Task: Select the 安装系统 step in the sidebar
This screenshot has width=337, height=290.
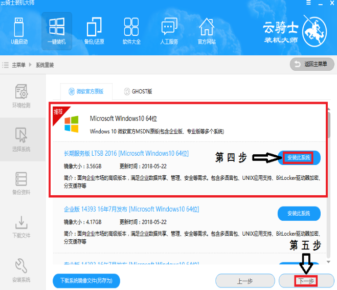Action: 21,271
